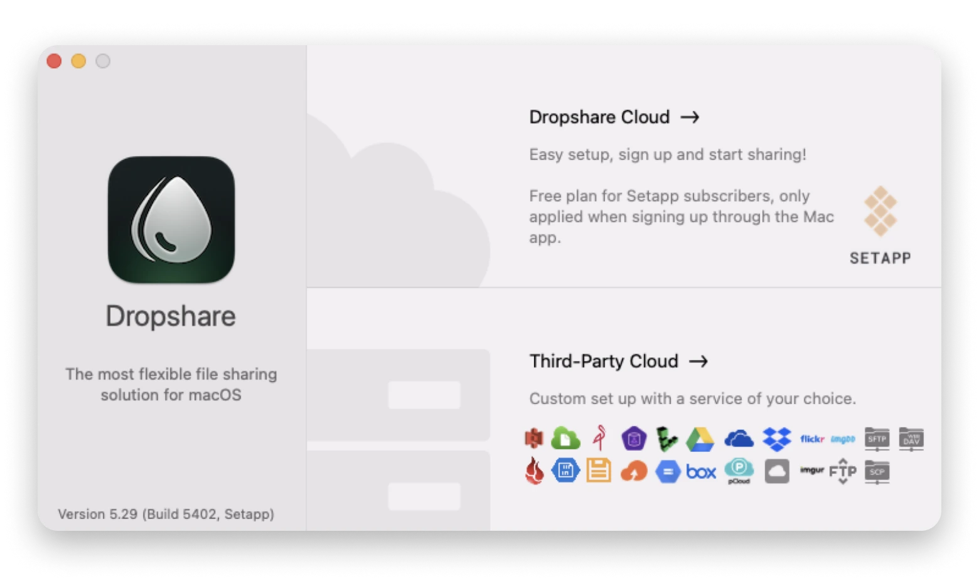
Task: Click the FTP arrows icon
Action: point(843,471)
